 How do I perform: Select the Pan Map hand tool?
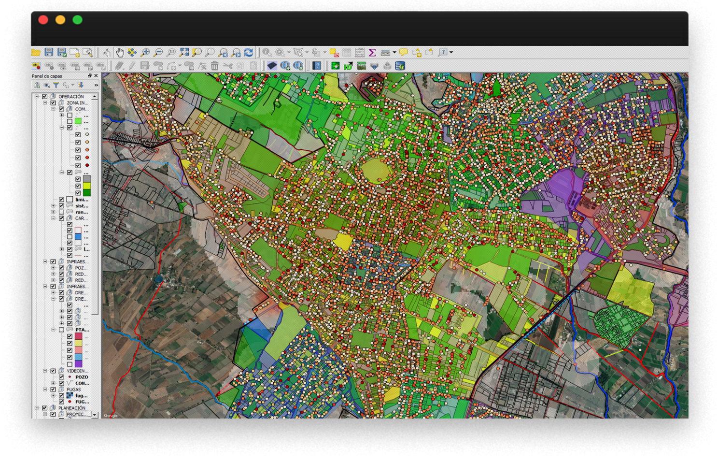pyautogui.click(x=119, y=52)
